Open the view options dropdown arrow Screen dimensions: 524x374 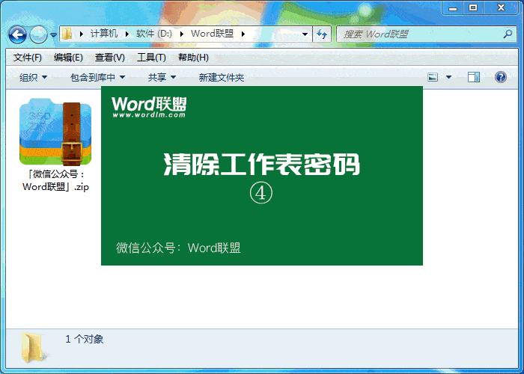coord(448,78)
